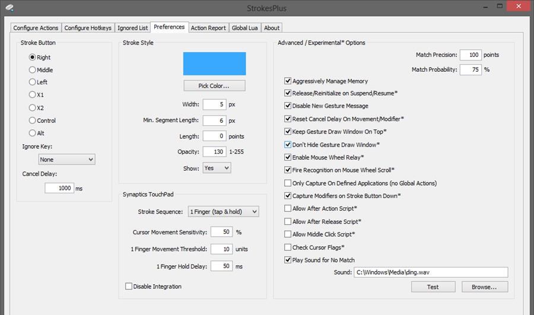Select the Middle stroke button option
Viewport: 534px width, 315px height.
coord(33,70)
